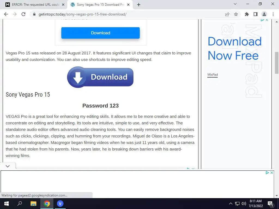
Task: Follow the MixPad ad link
Action: pyautogui.click(x=213, y=75)
